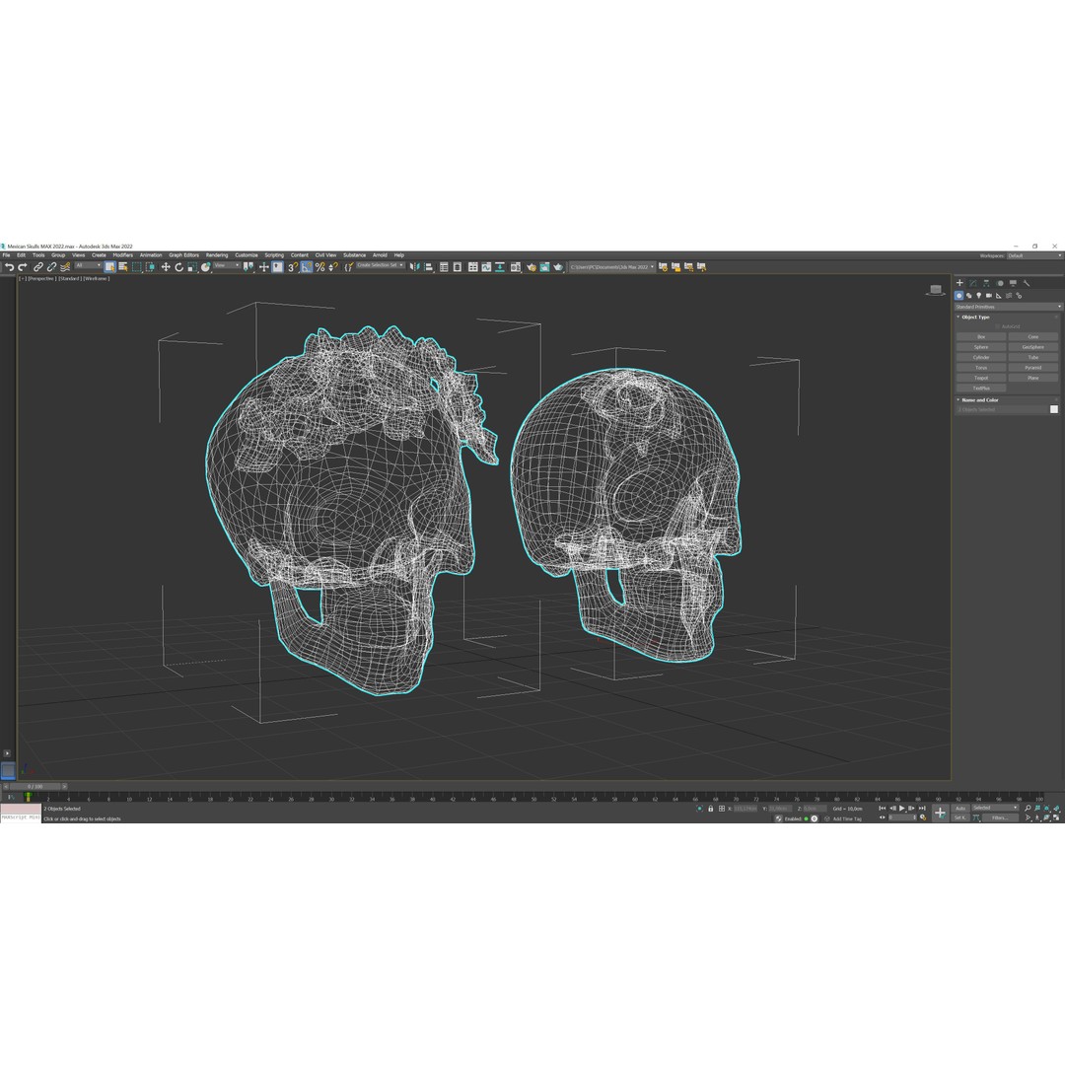1065x1065 pixels.
Task: Open the Workspaces Default dropdown
Action: (x=1034, y=256)
